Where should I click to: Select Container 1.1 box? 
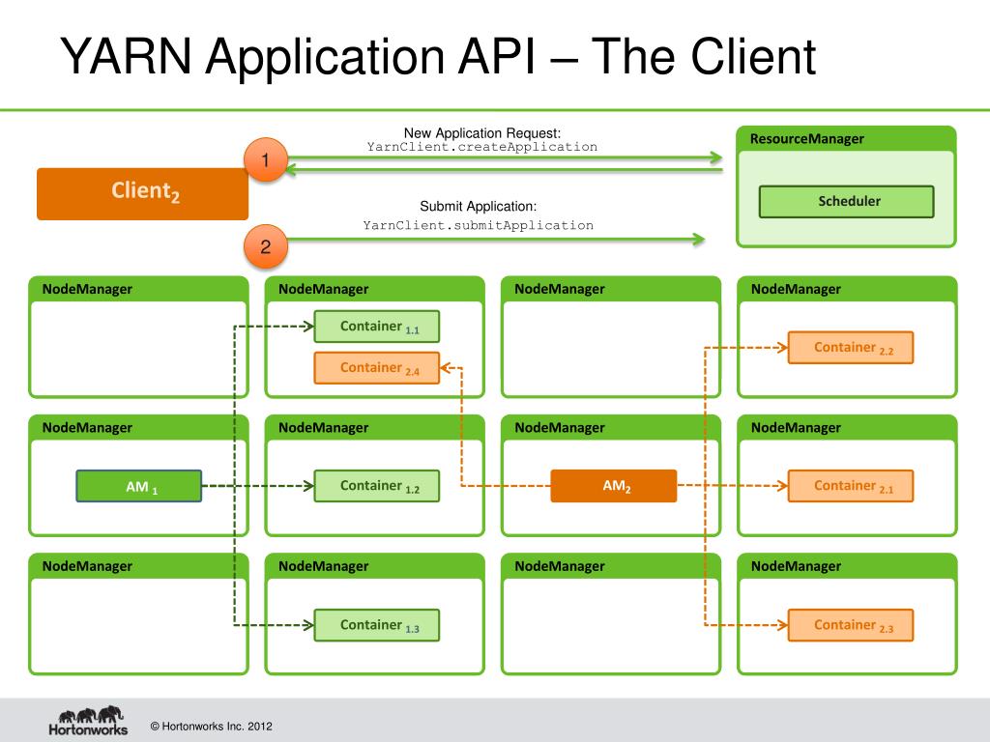click(377, 327)
